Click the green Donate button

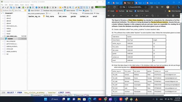pyautogui.click(x=100, y=7)
